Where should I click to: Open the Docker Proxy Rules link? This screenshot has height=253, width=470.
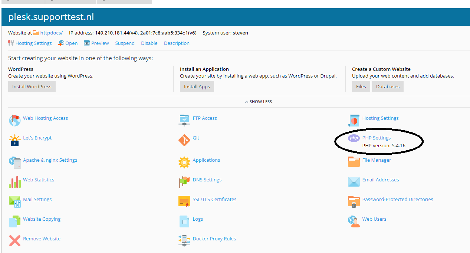(214, 239)
